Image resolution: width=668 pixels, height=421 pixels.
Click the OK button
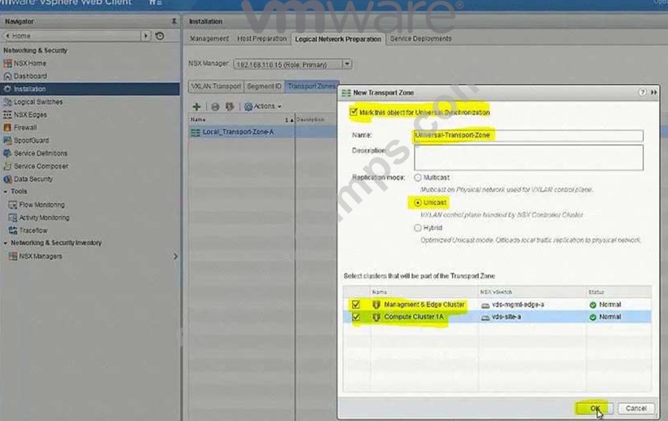tap(595, 408)
